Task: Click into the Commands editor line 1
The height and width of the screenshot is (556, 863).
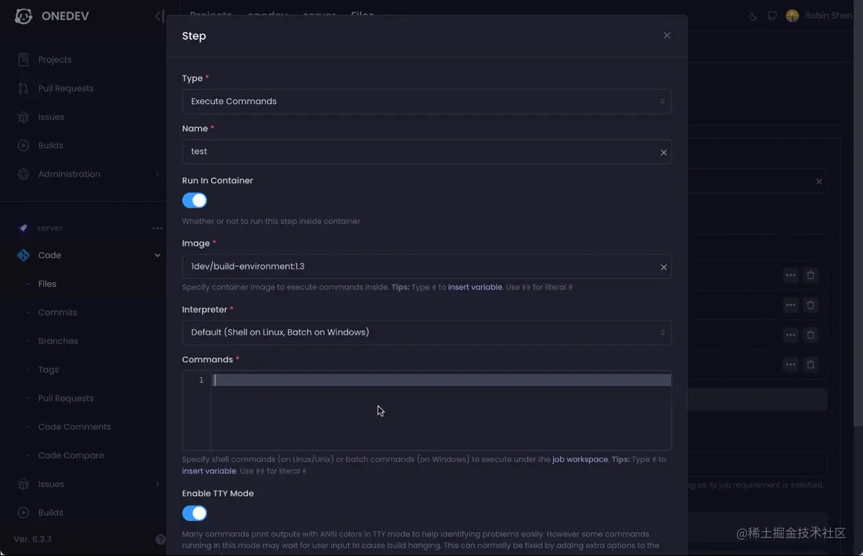Action: click(441, 380)
